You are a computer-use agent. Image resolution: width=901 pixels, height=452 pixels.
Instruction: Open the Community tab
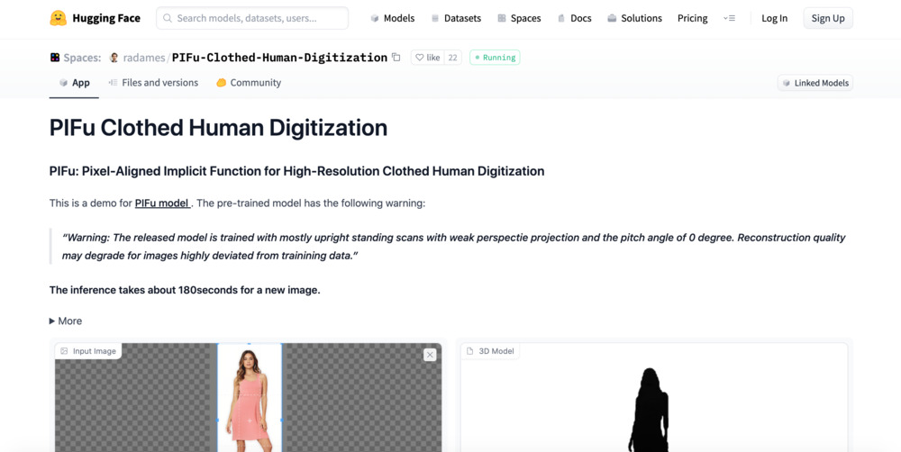[248, 83]
